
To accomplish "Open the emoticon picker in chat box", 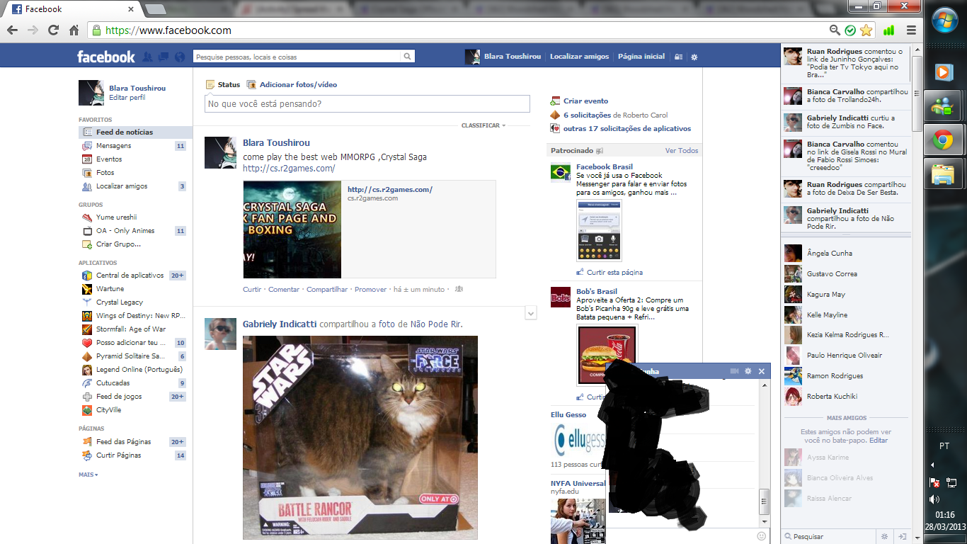I will click(x=762, y=536).
